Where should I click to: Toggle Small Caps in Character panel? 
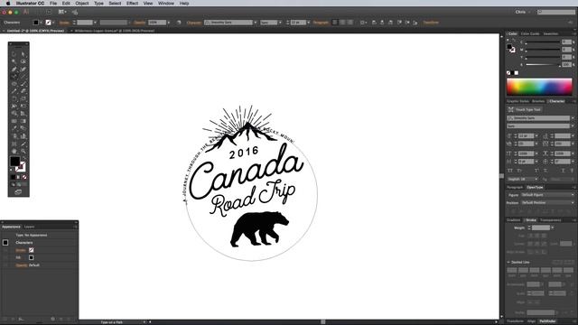click(x=519, y=171)
